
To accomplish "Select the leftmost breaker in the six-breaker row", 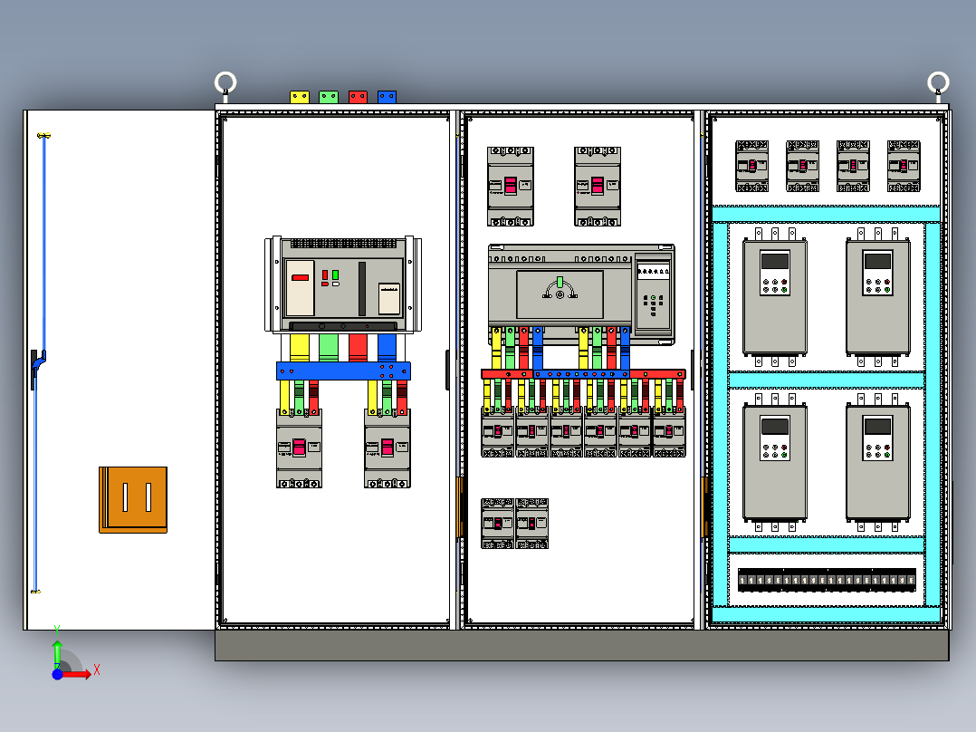I will (x=498, y=432).
